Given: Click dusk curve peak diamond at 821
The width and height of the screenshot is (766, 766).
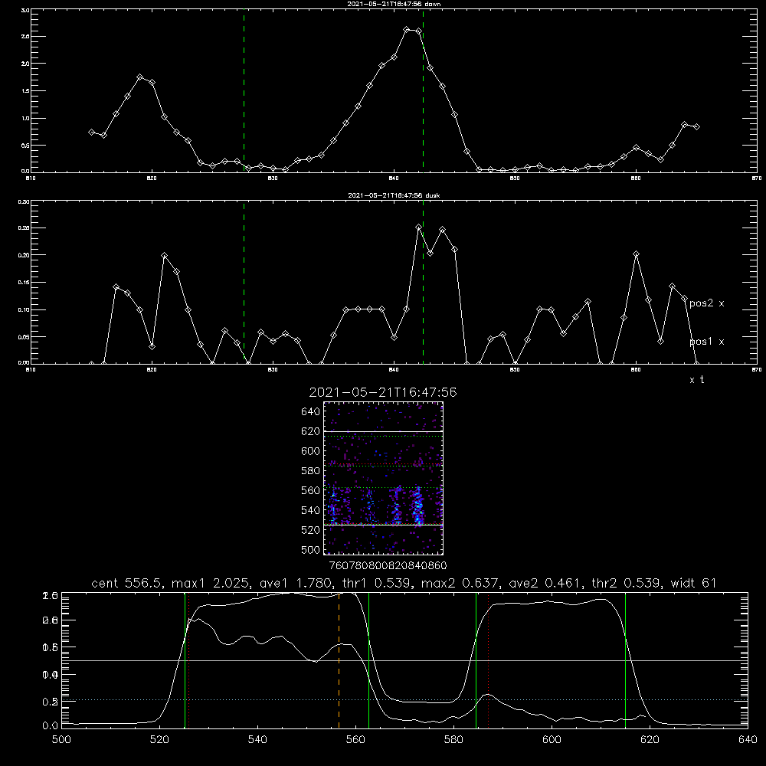Looking at the screenshot, I should [164, 256].
